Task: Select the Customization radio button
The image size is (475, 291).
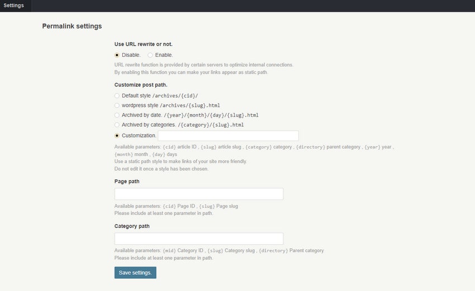Action: [x=117, y=135]
